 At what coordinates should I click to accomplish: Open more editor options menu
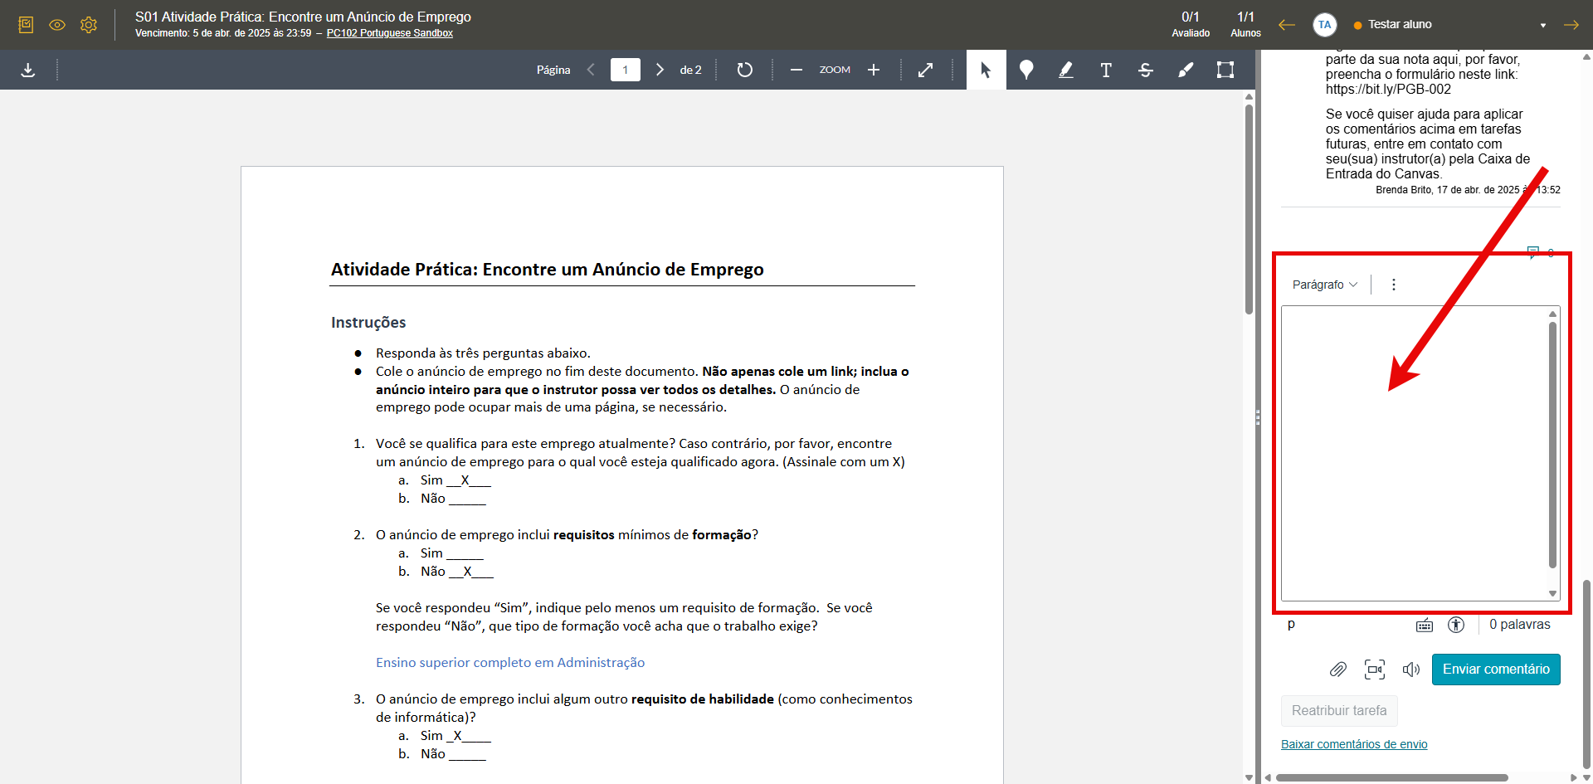tap(1394, 285)
